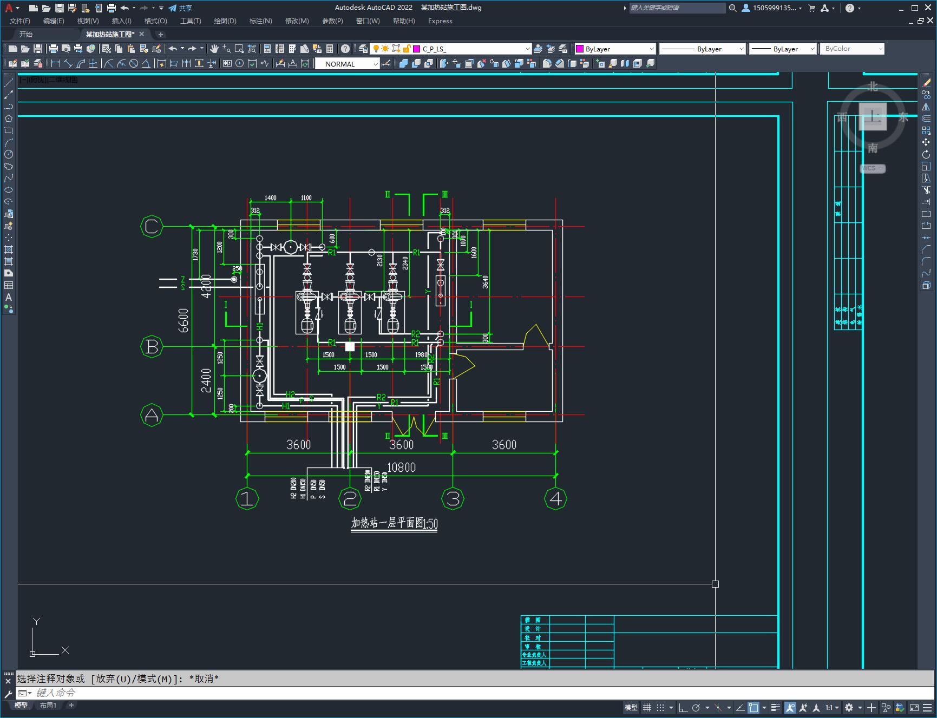Screen dimensions: 937x718
Task: Switch to the 布局1 layout tab
Action: click(x=48, y=705)
